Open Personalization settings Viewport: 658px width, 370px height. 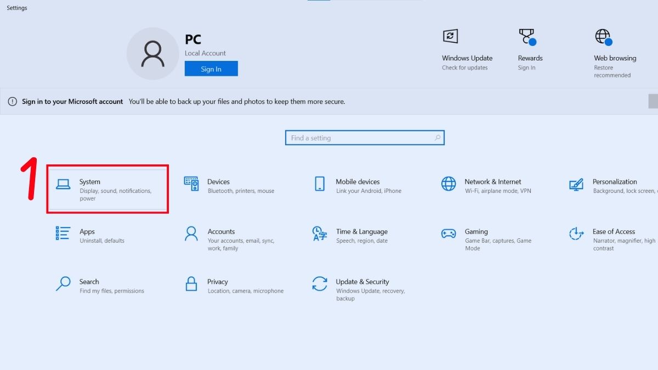[x=614, y=185]
